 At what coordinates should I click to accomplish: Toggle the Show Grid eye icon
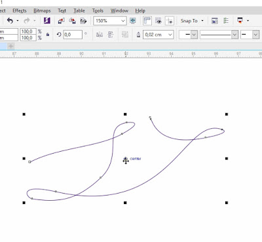click(159, 21)
